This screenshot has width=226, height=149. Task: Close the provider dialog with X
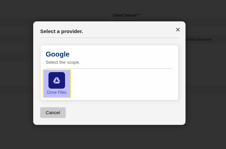[x=178, y=30]
